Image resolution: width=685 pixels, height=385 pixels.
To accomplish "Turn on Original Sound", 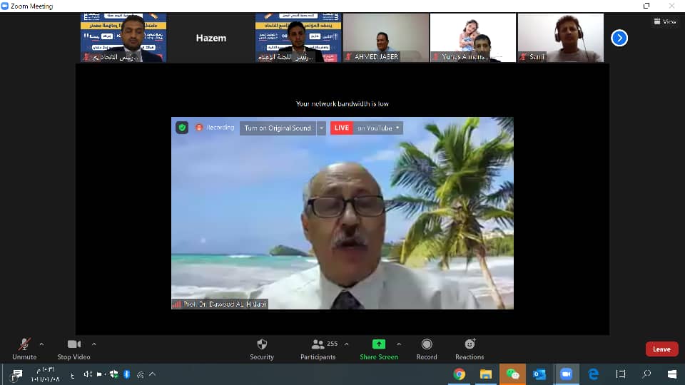I will click(278, 128).
